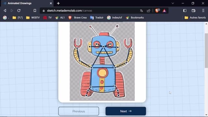This screenshot has width=208, height=117.
Task: Open the Brave Crea bookmark
Action: 77,18
